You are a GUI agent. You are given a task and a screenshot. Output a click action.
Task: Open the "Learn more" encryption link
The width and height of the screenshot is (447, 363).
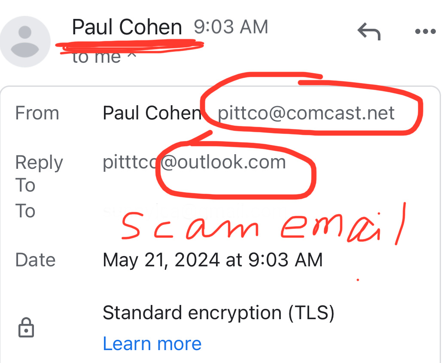point(152,344)
